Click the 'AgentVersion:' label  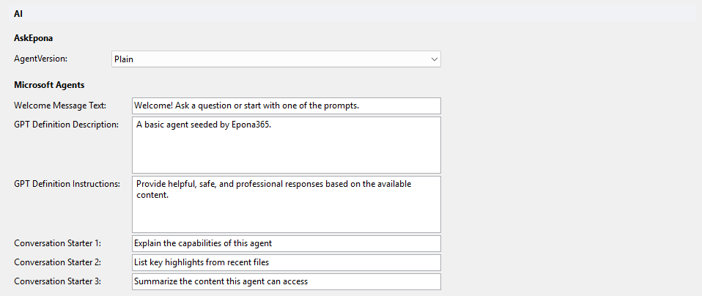41,59
